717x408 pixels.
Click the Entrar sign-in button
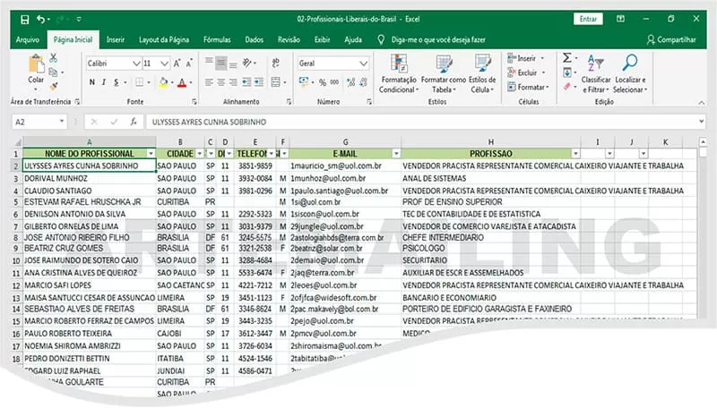588,19
